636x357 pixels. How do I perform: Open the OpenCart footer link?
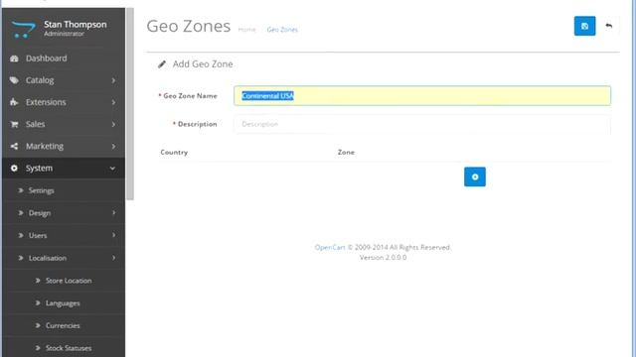coord(330,247)
